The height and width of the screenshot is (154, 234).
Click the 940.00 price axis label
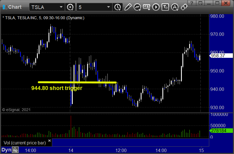point(217,89)
